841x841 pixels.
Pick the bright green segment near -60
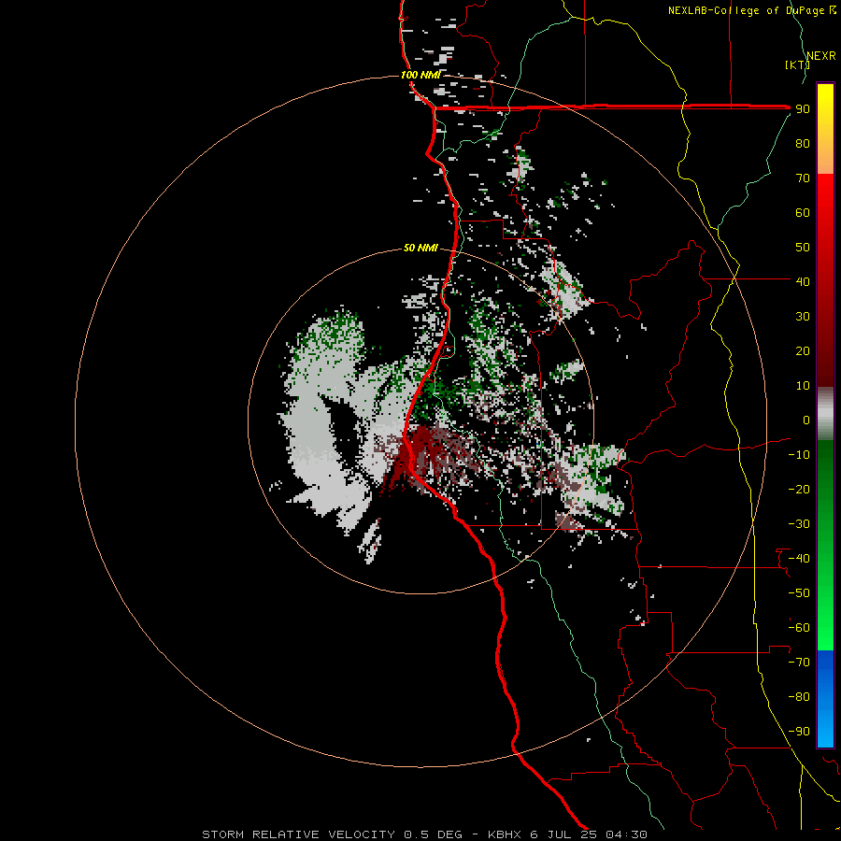[x=825, y=628]
